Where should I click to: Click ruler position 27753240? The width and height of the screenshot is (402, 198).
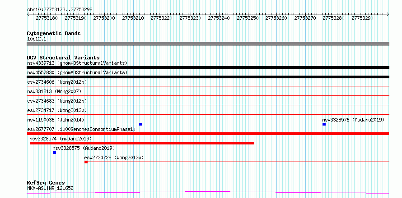[x=219, y=18]
